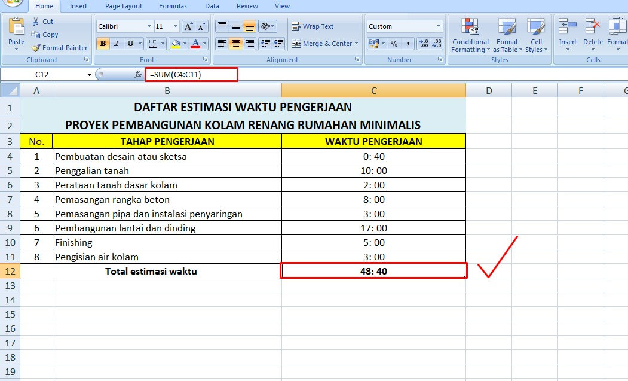Open the Number Format dropdown showing Custom
Viewport: 628px width, 381px height.
(404, 26)
